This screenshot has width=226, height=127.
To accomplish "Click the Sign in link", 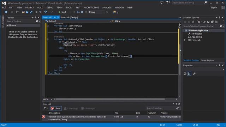I will pos(214,8).
